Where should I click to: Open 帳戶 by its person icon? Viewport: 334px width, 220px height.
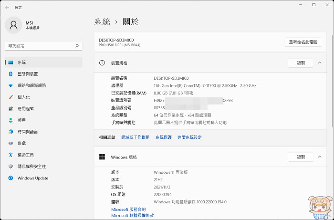[10, 120]
